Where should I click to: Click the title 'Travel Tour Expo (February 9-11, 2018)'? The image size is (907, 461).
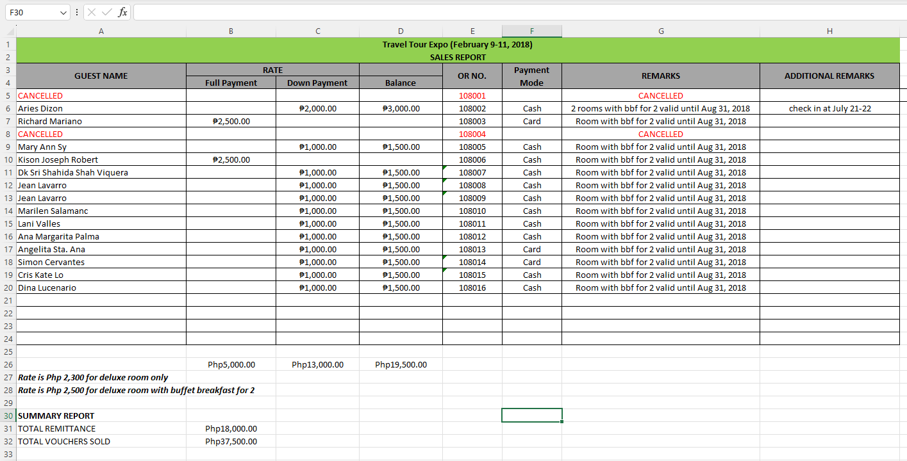[x=458, y=44]
